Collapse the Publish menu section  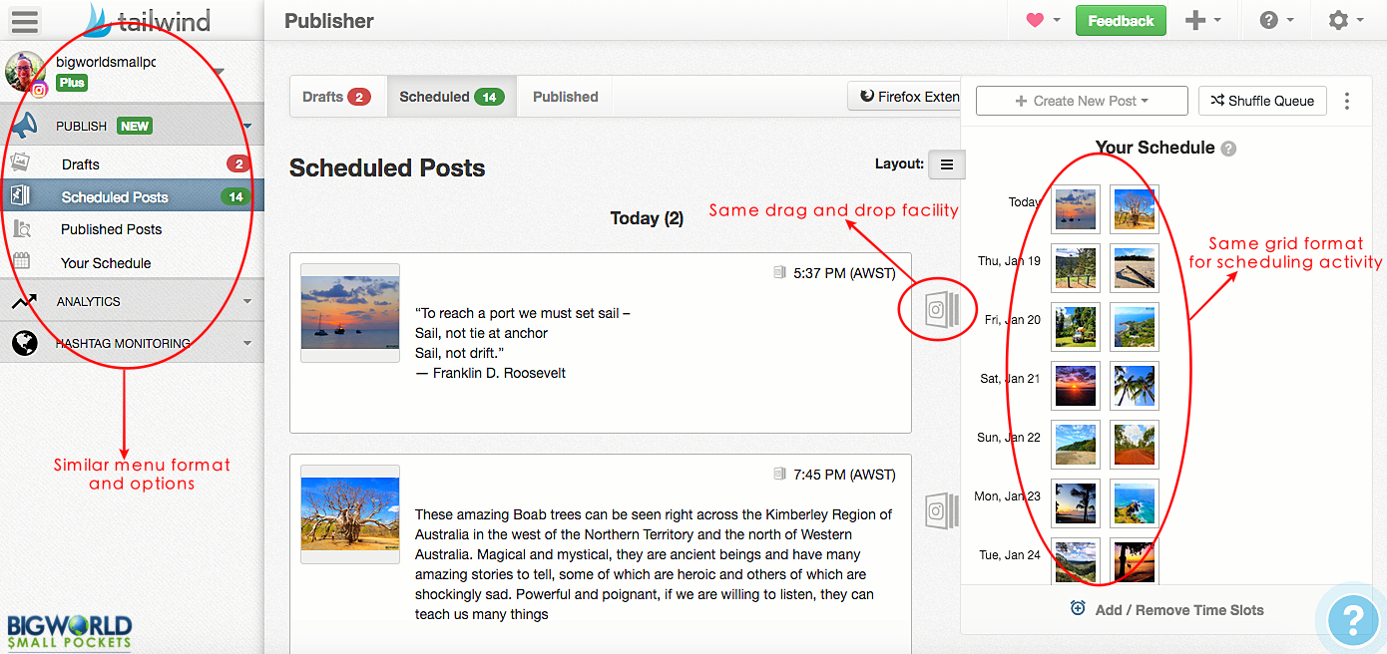click(246, 127)
